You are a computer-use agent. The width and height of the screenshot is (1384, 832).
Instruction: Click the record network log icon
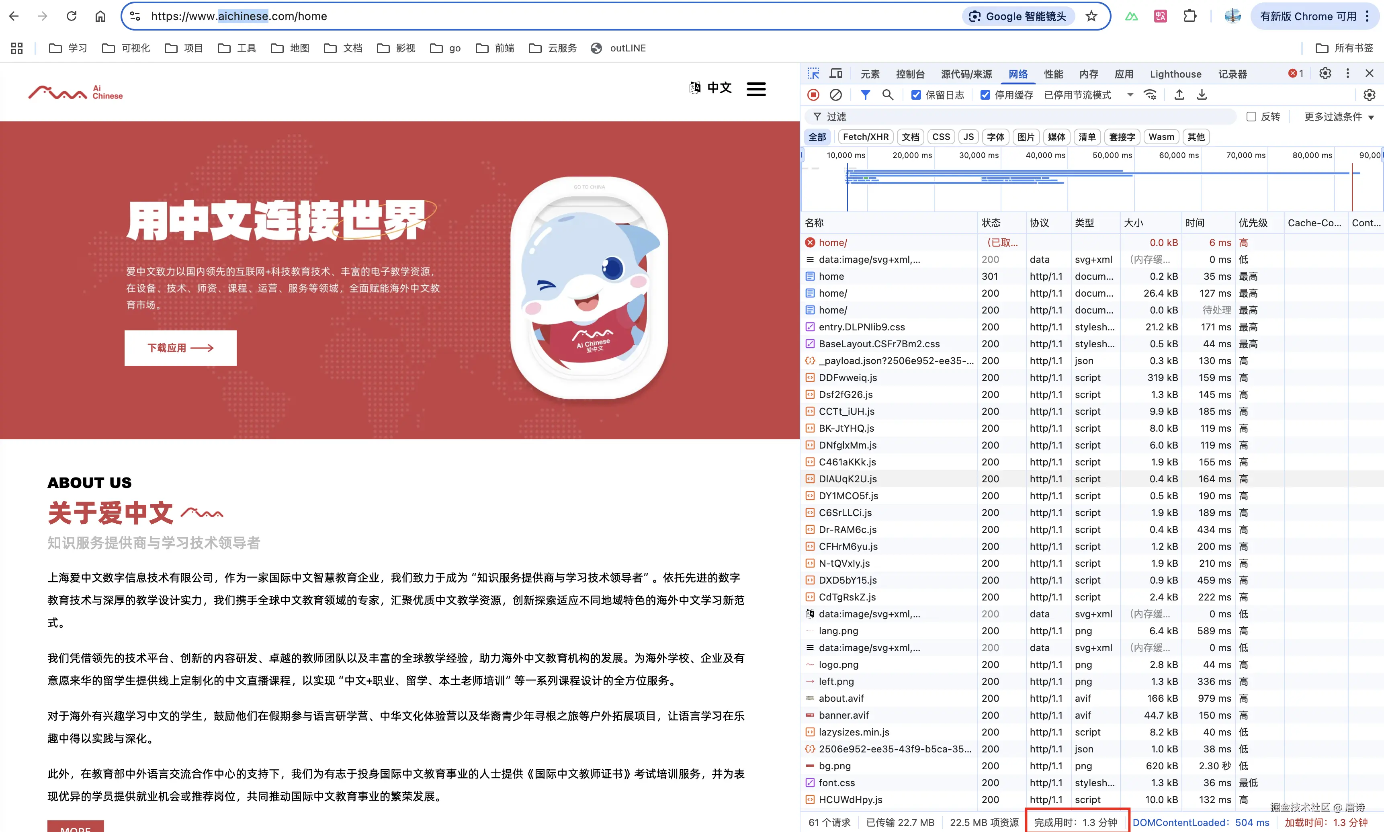coord(813,95)
